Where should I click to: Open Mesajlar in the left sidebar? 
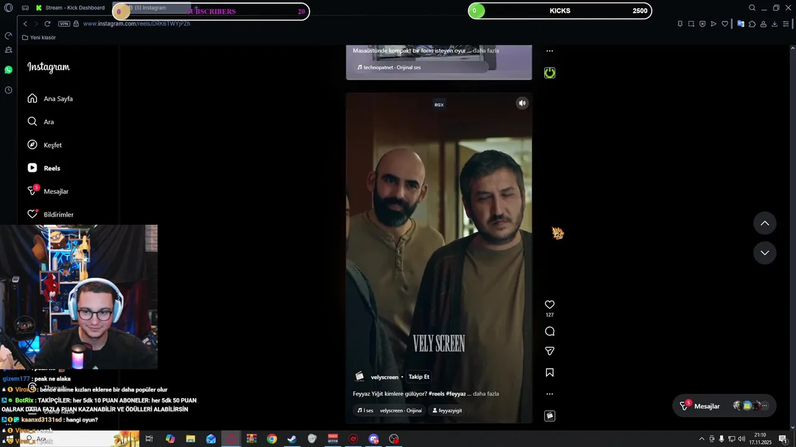[48, 191]
